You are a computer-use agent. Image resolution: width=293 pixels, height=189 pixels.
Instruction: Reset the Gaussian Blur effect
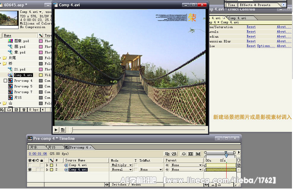pyautogui.click(x=251, y=41)
